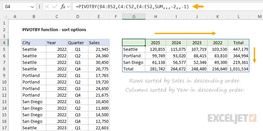Click the City header cell
Viewport: 263px width, 131px height.
34,43
